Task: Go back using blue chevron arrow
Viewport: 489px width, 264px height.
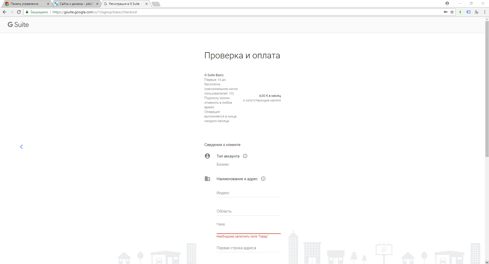Action: (21, 147)
